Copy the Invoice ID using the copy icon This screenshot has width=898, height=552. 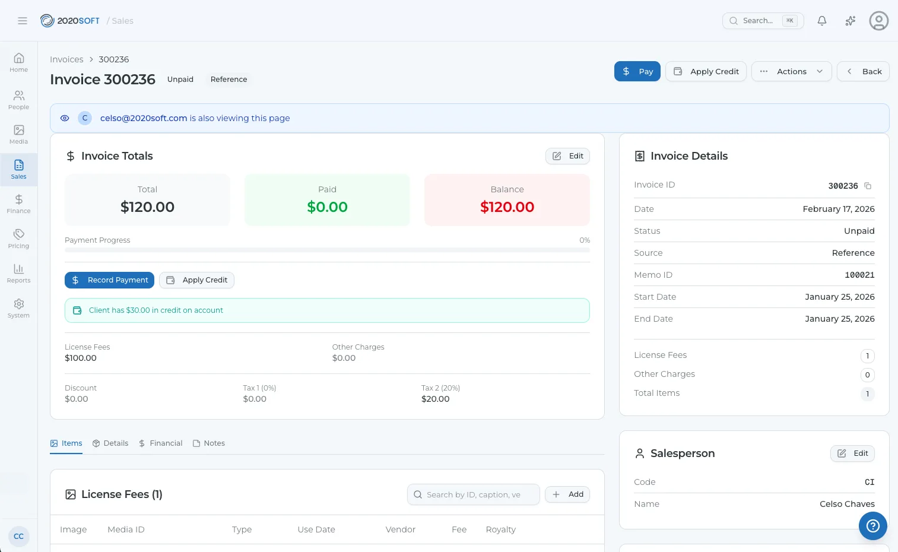(x=867, y=186)
